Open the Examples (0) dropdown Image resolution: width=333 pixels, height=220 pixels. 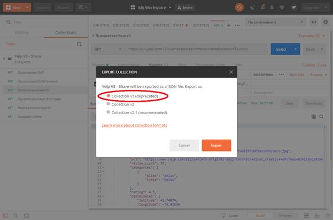tap(312, 36)
